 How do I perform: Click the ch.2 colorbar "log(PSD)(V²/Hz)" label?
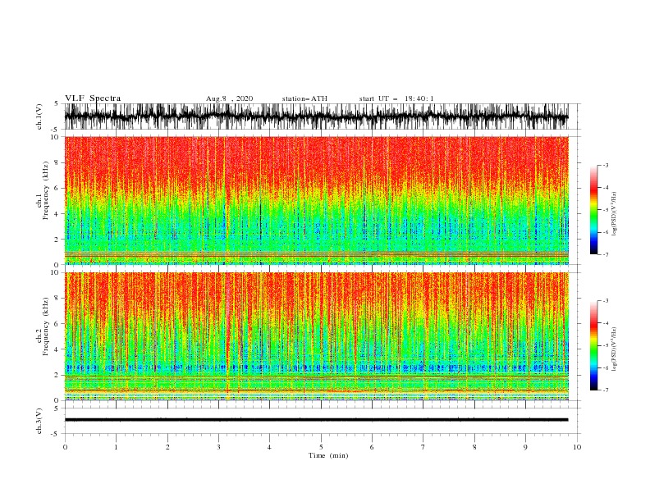click(x=615, y=349)
